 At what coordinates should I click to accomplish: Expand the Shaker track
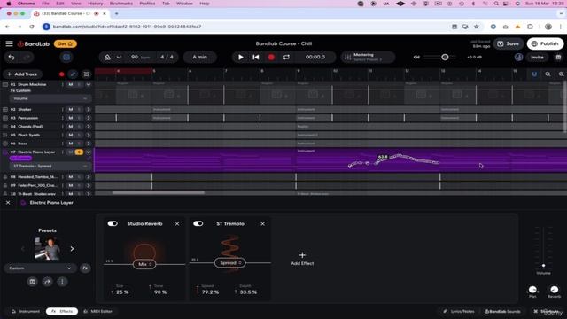coord(89,109)
